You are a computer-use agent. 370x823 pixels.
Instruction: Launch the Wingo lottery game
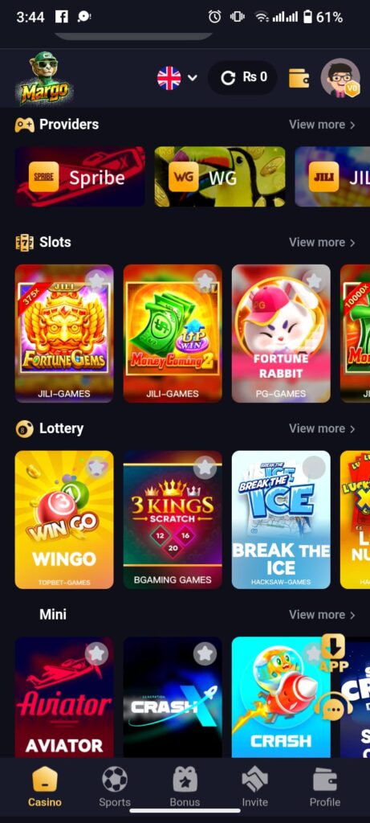point(64,520)
